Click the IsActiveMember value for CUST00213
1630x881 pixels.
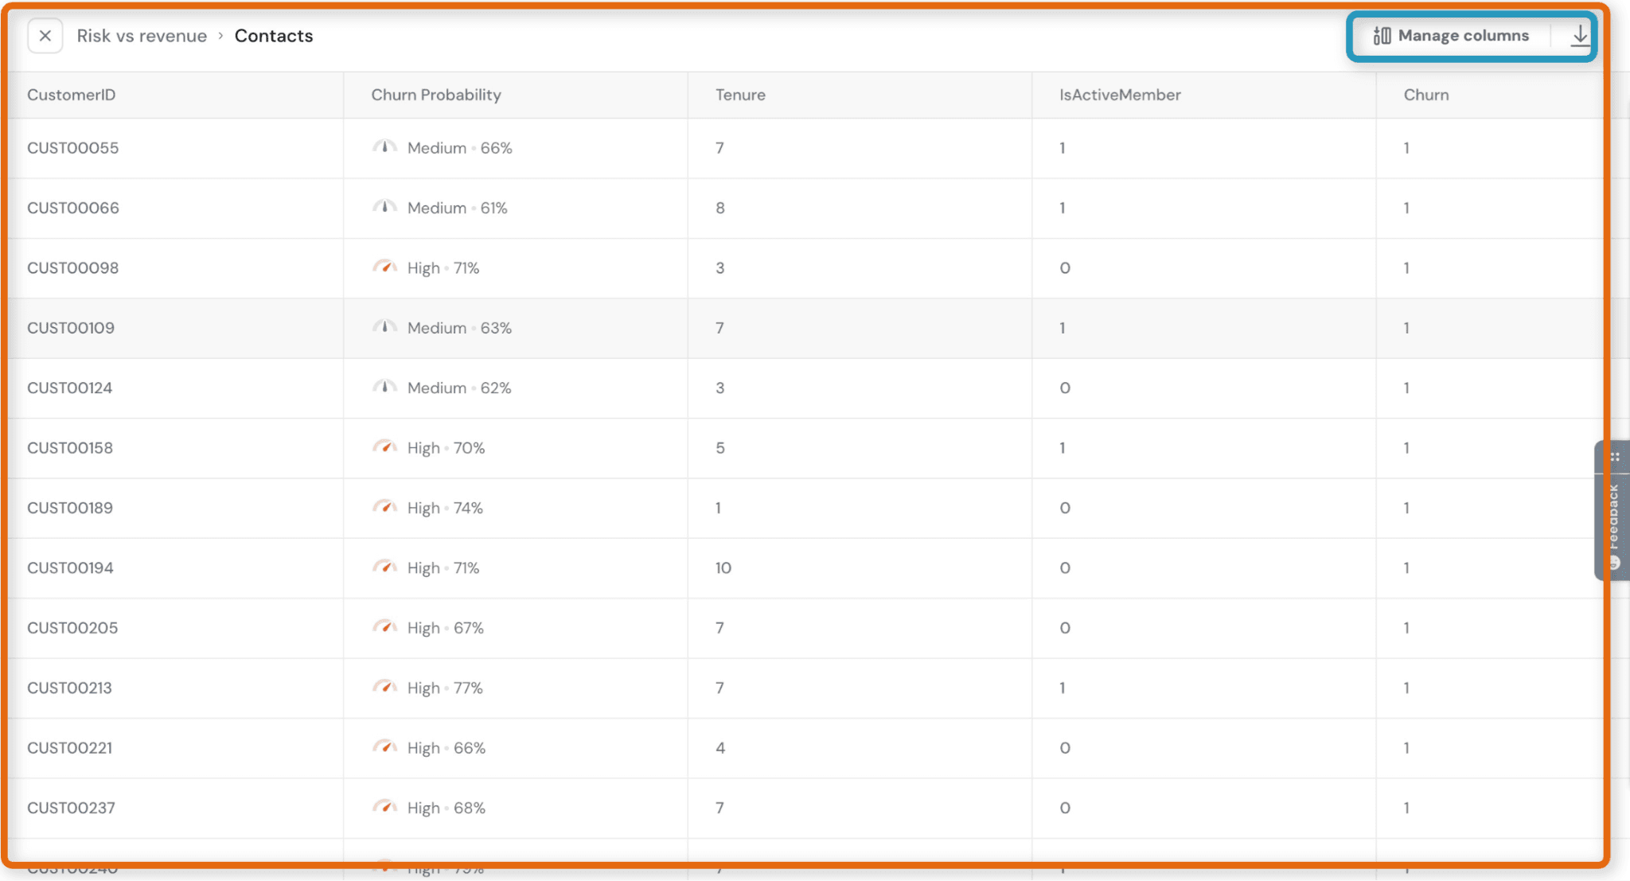tap(1063, 688)
